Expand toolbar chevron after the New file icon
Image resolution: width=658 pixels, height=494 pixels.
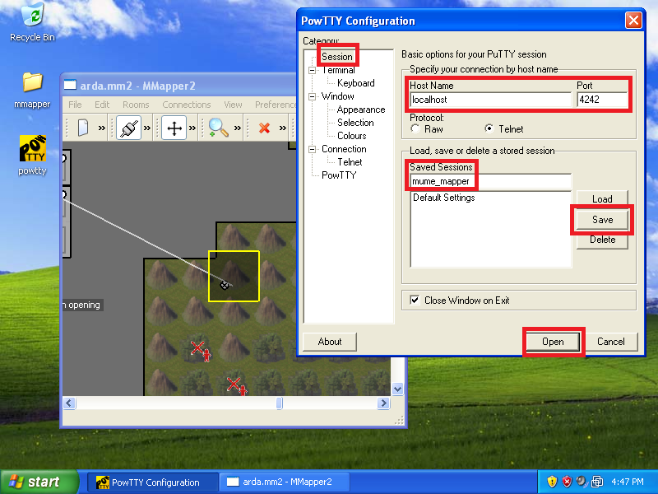click(101, 128)
